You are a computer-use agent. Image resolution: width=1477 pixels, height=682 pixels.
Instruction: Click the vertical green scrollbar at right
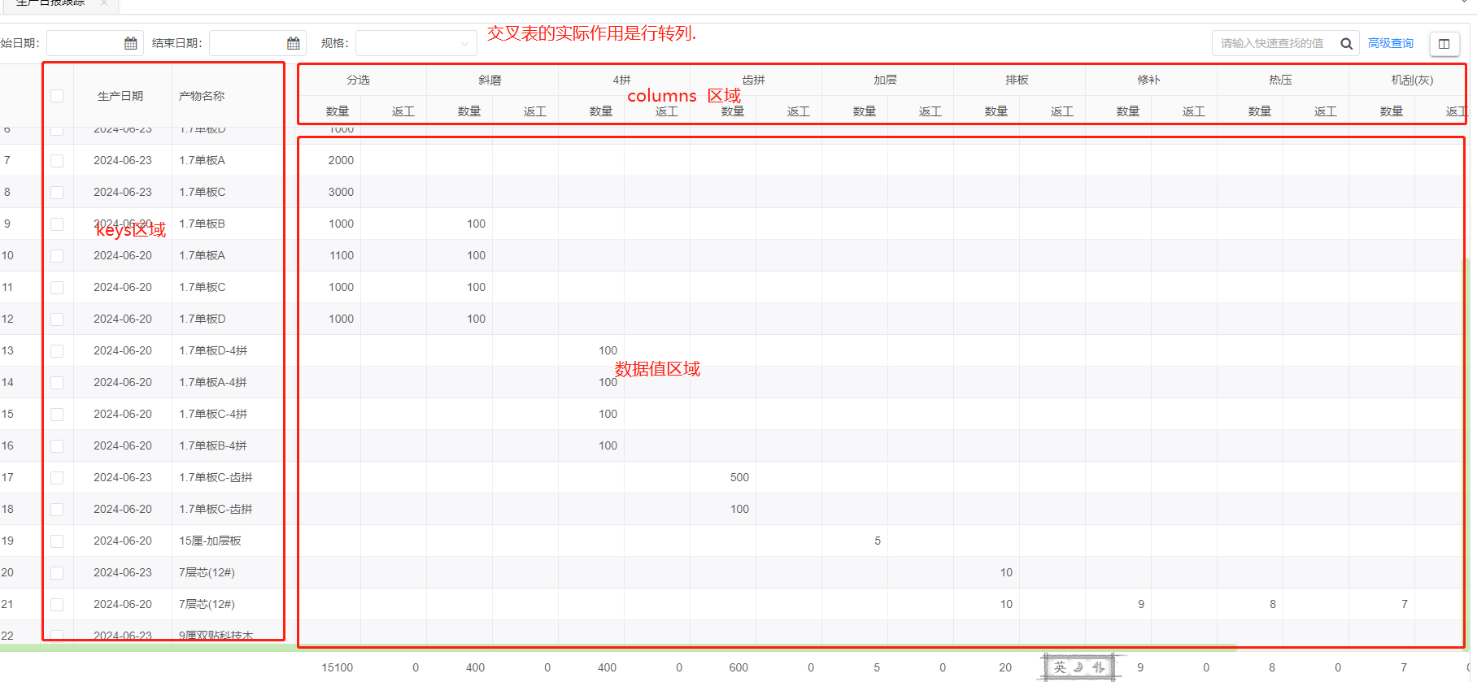tap(1467, 447)
